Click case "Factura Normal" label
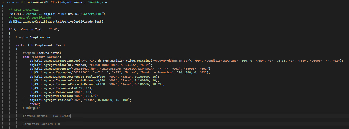 click(x=42, y=57)
